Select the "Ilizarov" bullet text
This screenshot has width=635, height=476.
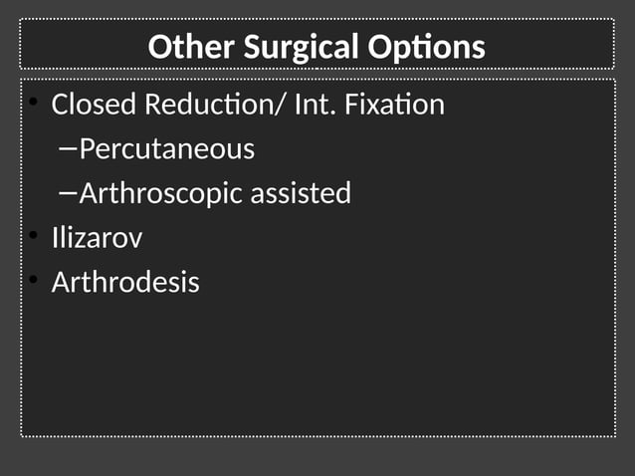point(97,237)
